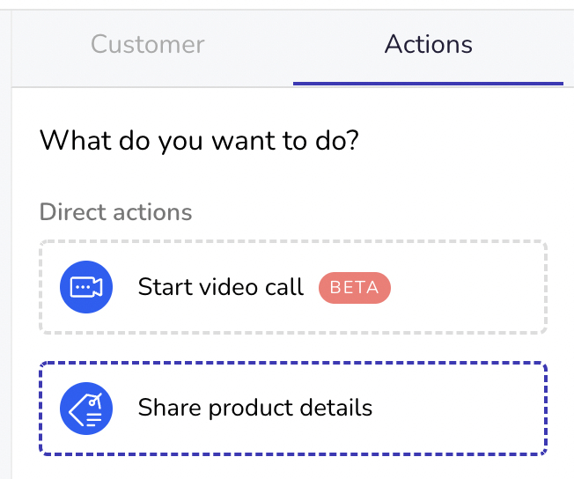Click the word 'Customer' in tab bar
This screenshot has height=479, width=574.
pos(148,44)
